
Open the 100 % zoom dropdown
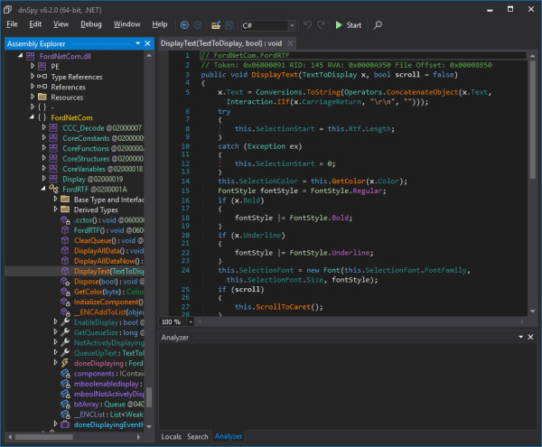tap(191, 321)
